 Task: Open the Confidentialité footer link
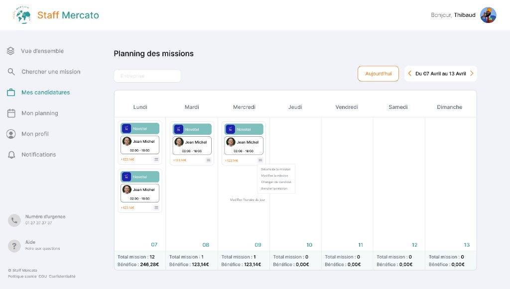point(62,277)
